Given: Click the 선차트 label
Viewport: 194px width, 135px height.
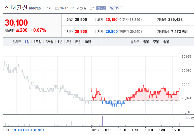Looking at the screenshot, I should coord(16,42).
